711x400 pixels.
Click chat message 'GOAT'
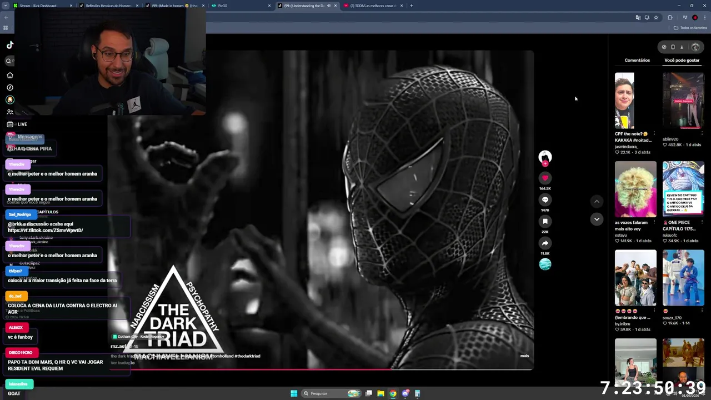coord(14,393)
